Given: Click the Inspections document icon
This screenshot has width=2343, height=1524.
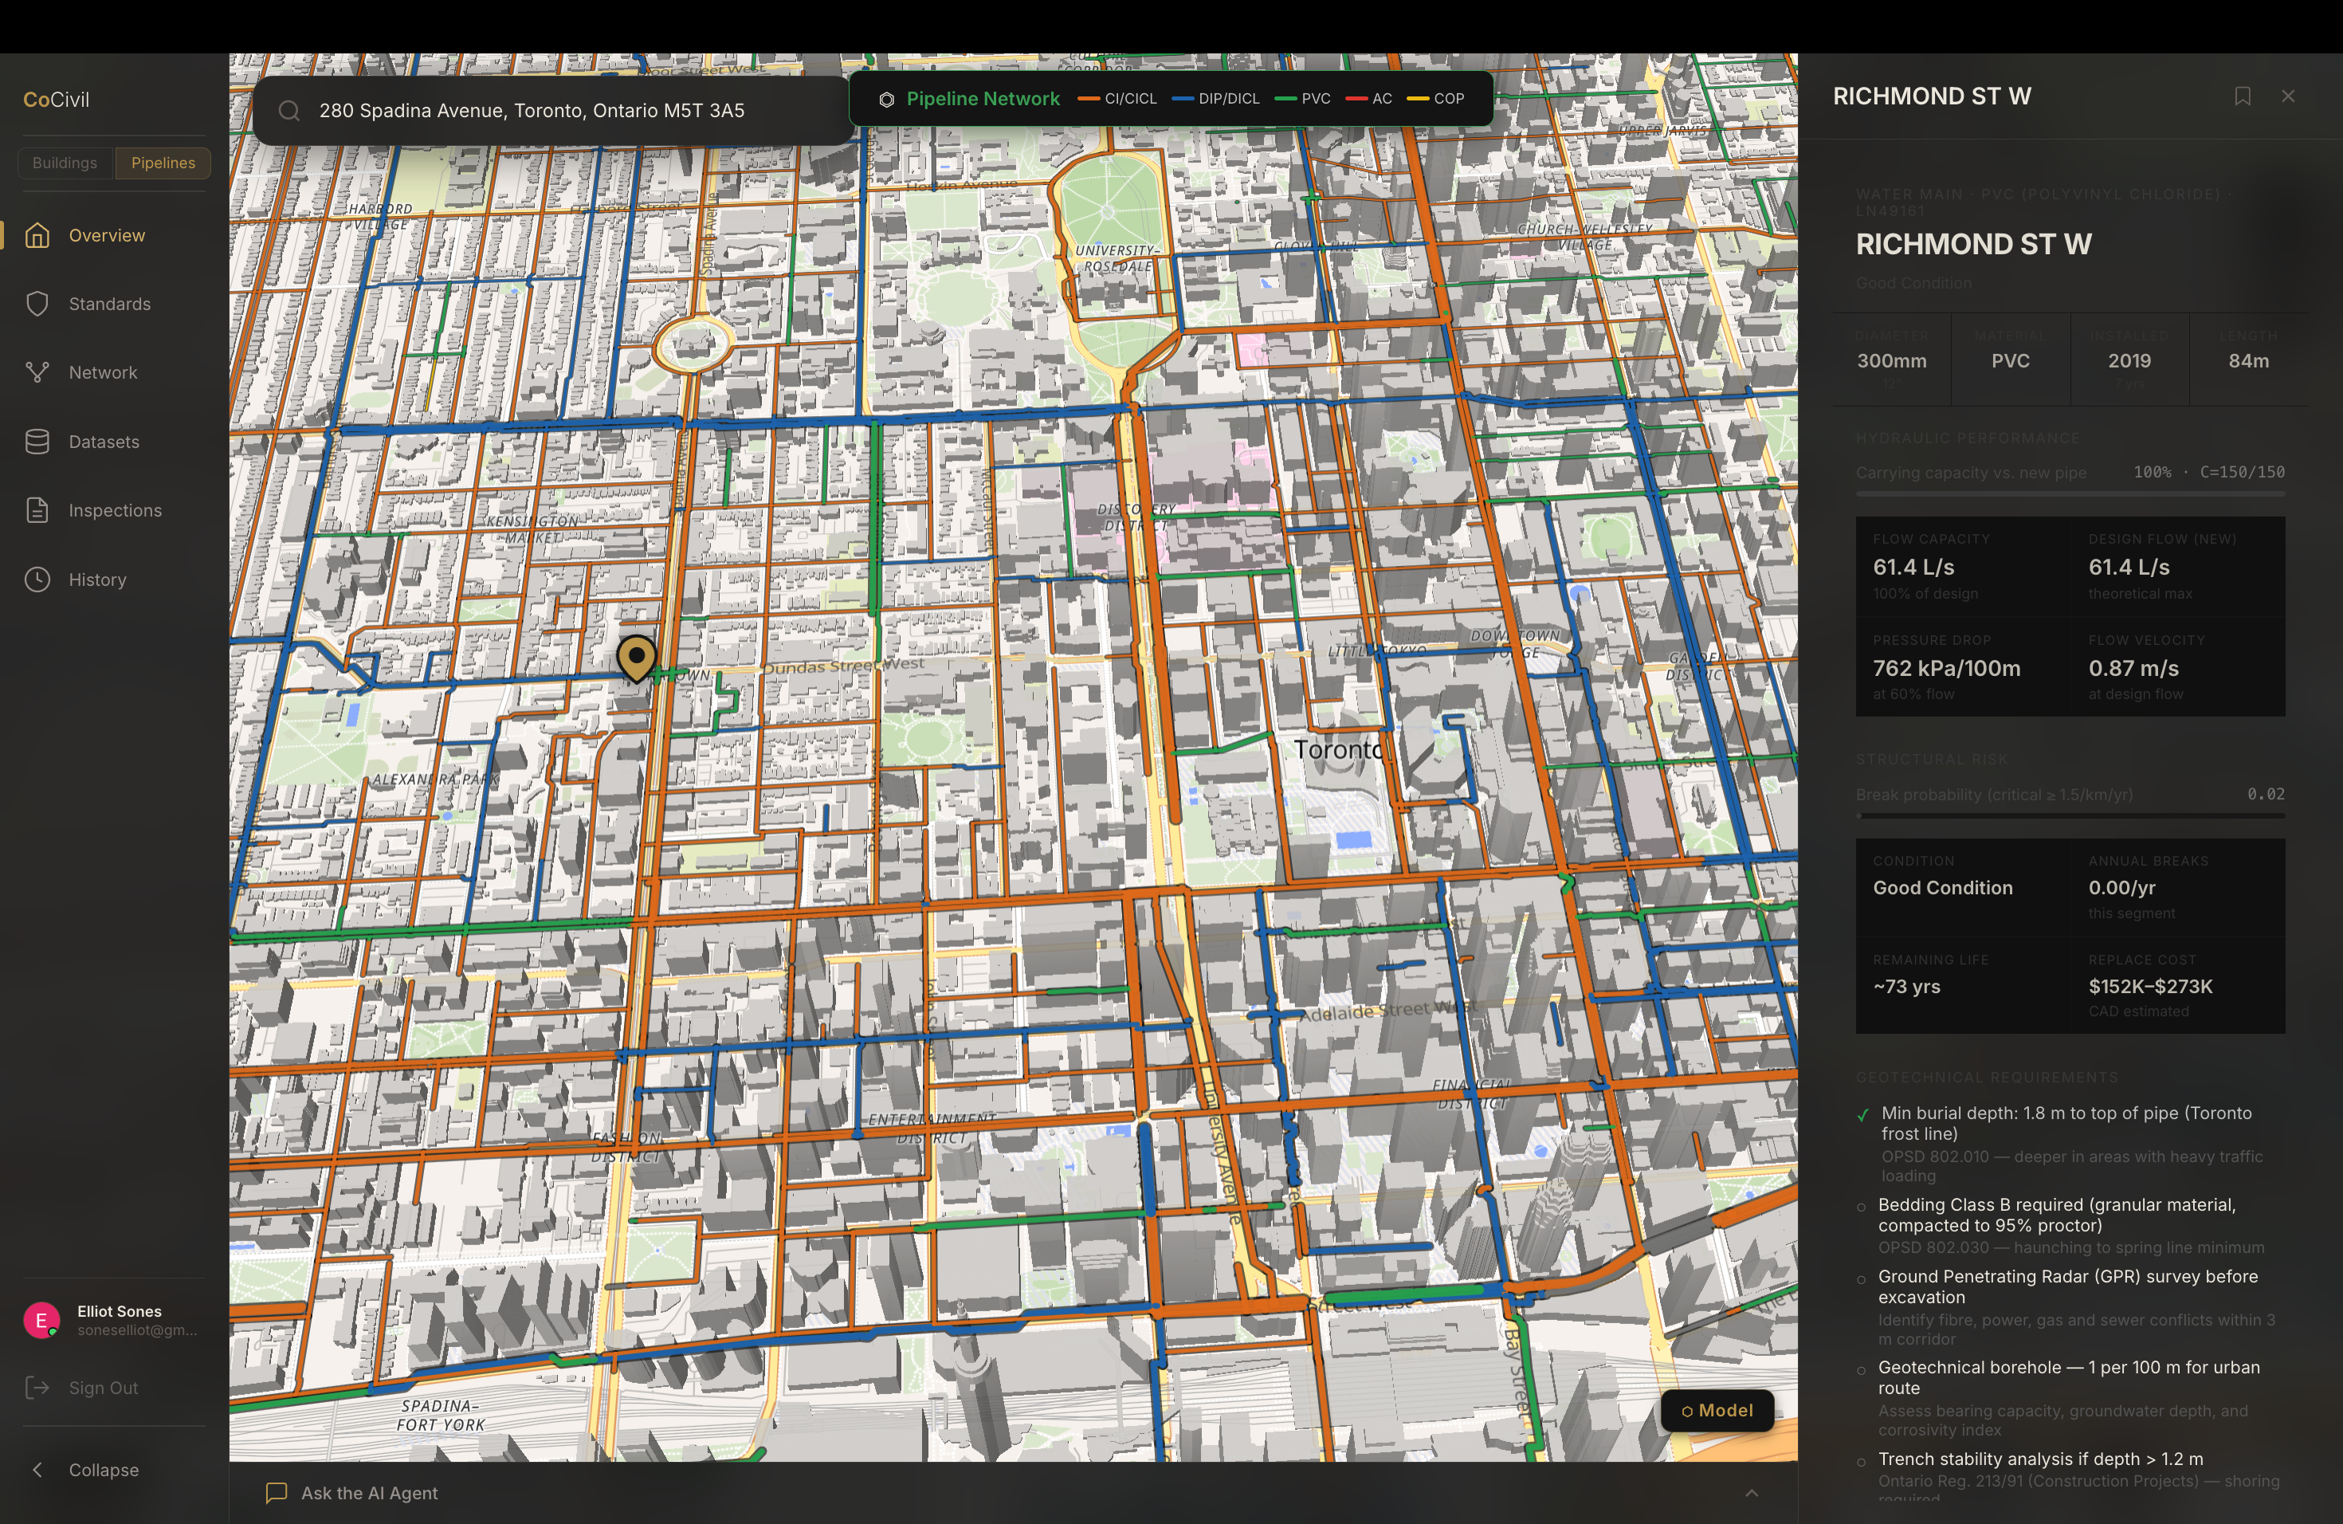Looking at the screenshot, I should point(37,511).
